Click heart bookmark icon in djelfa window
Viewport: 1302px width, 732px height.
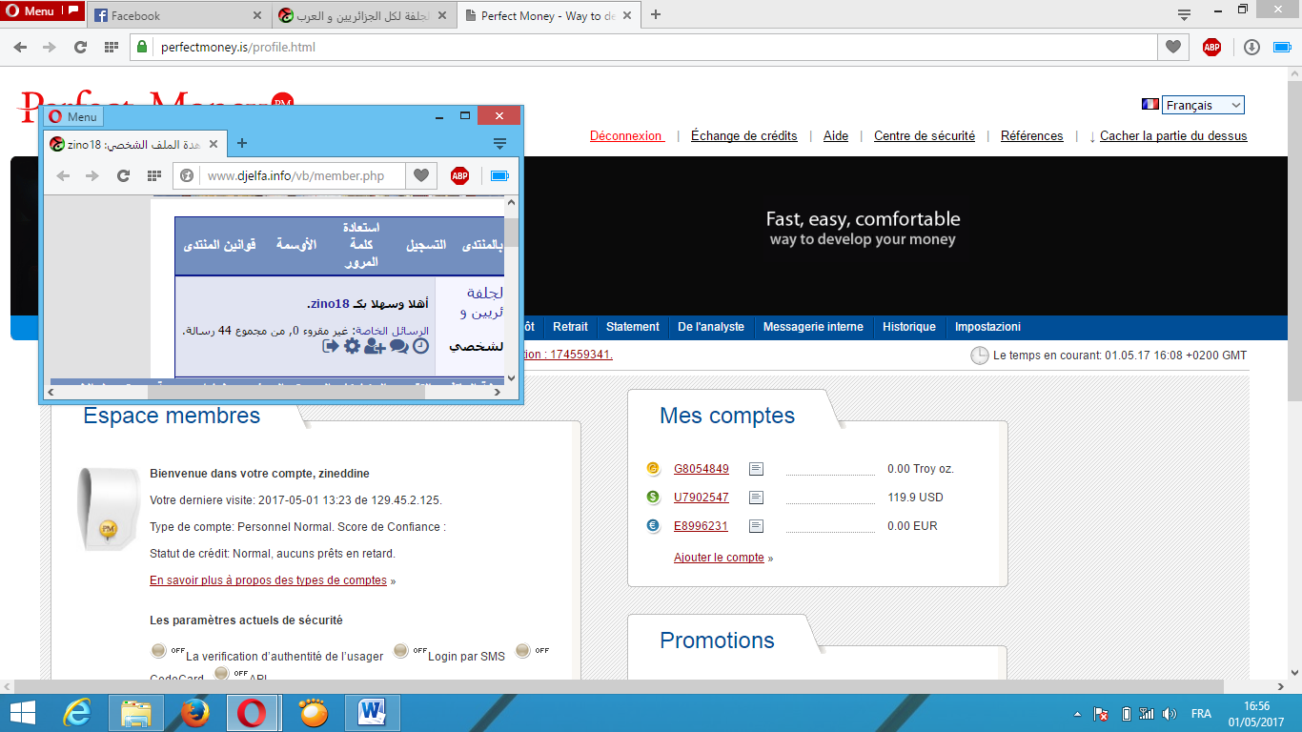(x=421, y=175)
